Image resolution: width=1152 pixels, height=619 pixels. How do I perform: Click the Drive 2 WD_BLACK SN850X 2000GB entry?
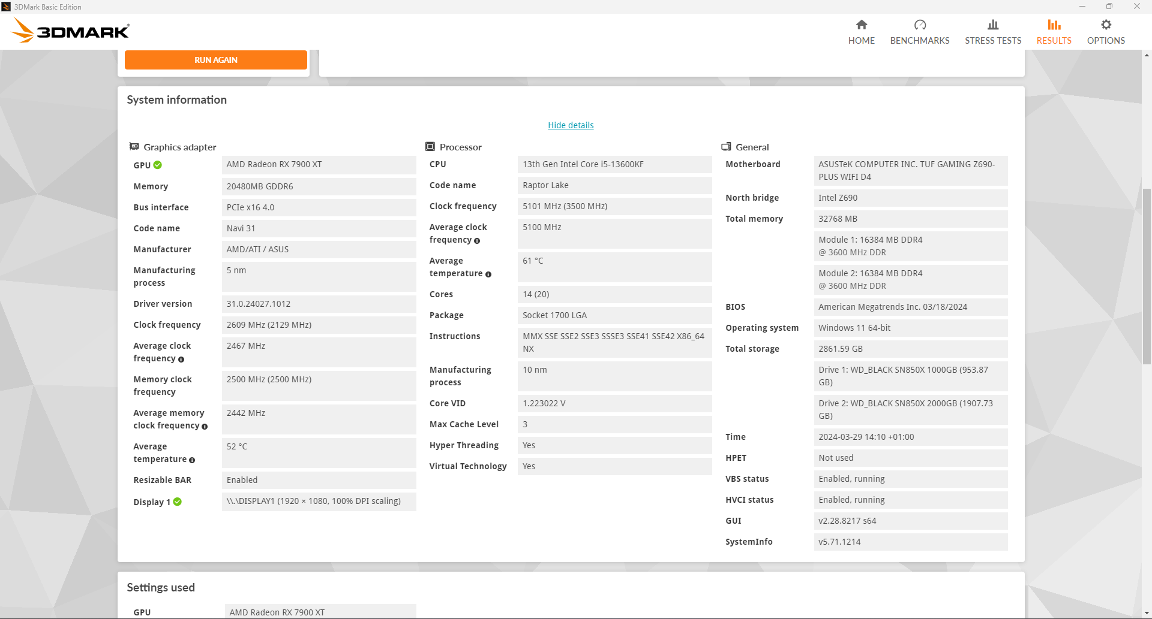910,410
